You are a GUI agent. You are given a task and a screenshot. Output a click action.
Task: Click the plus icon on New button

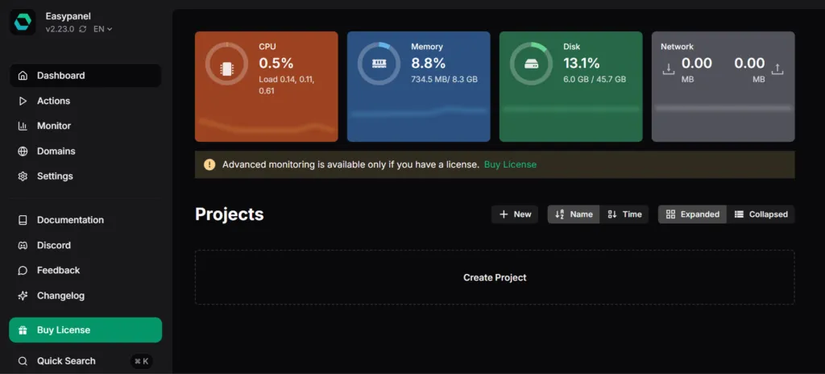click(x=504, y=214)
